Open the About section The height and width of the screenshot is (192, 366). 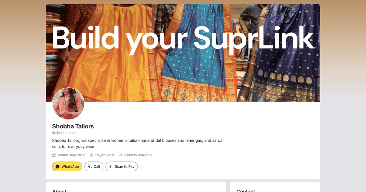click(x=59, y=190)
